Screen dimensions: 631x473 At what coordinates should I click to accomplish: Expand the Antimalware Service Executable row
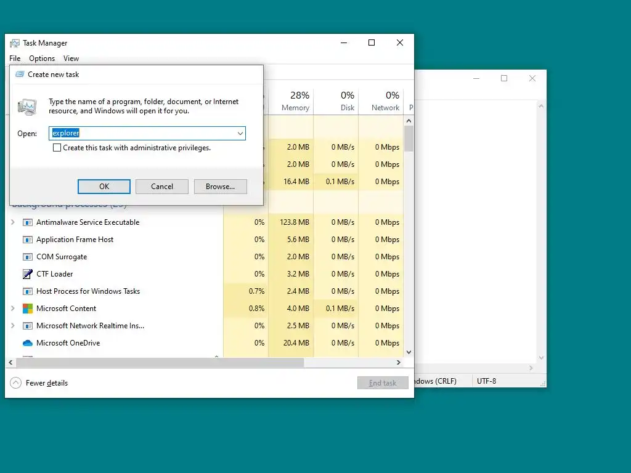coord(13,222)
